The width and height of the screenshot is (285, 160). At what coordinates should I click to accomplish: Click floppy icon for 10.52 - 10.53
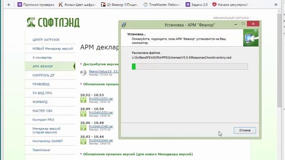83,100
